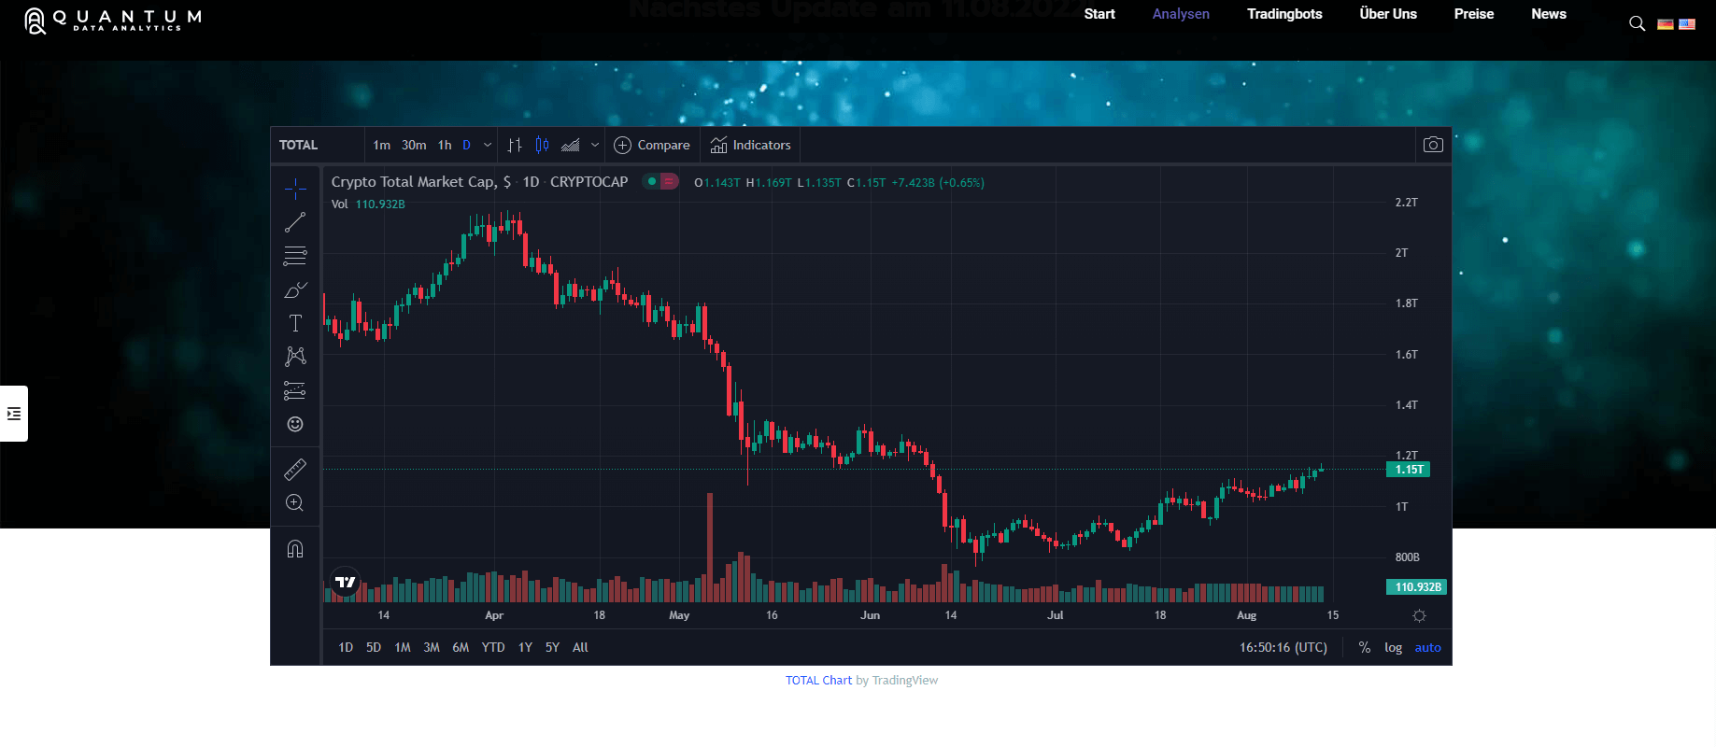Viewport: 1716px width, 747px height.
Task: Toggle logarithmic scale with log
Action: pyautogui.click(x=1393, y=647)
